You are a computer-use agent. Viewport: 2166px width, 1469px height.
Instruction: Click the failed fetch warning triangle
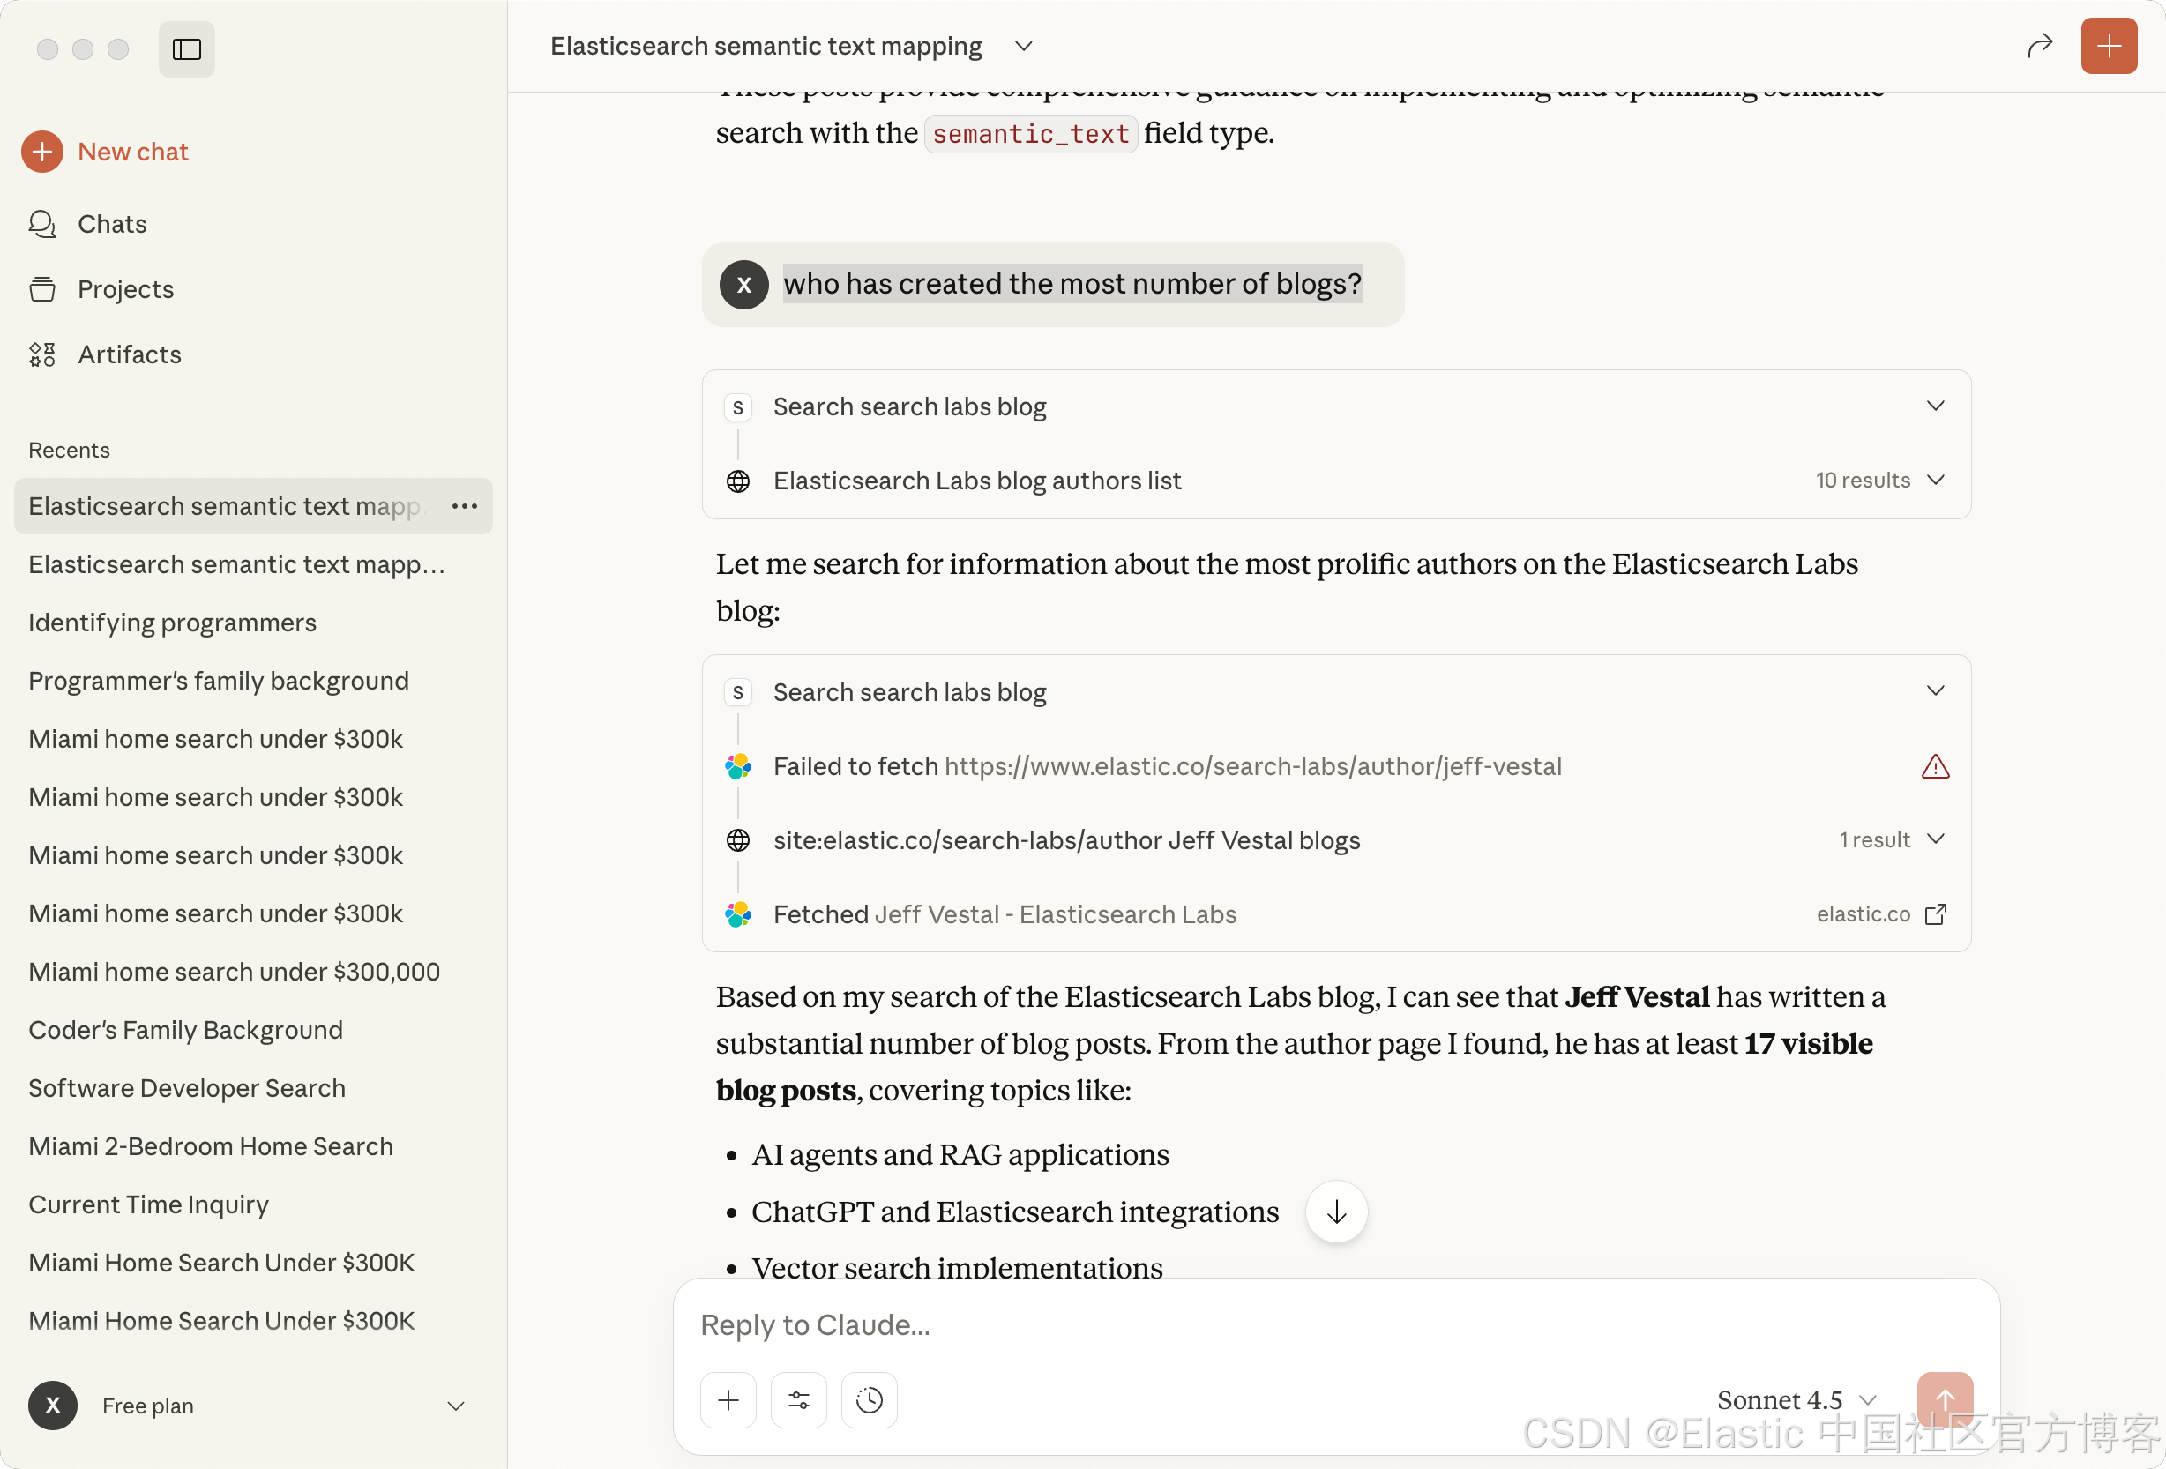[1935, 766]
